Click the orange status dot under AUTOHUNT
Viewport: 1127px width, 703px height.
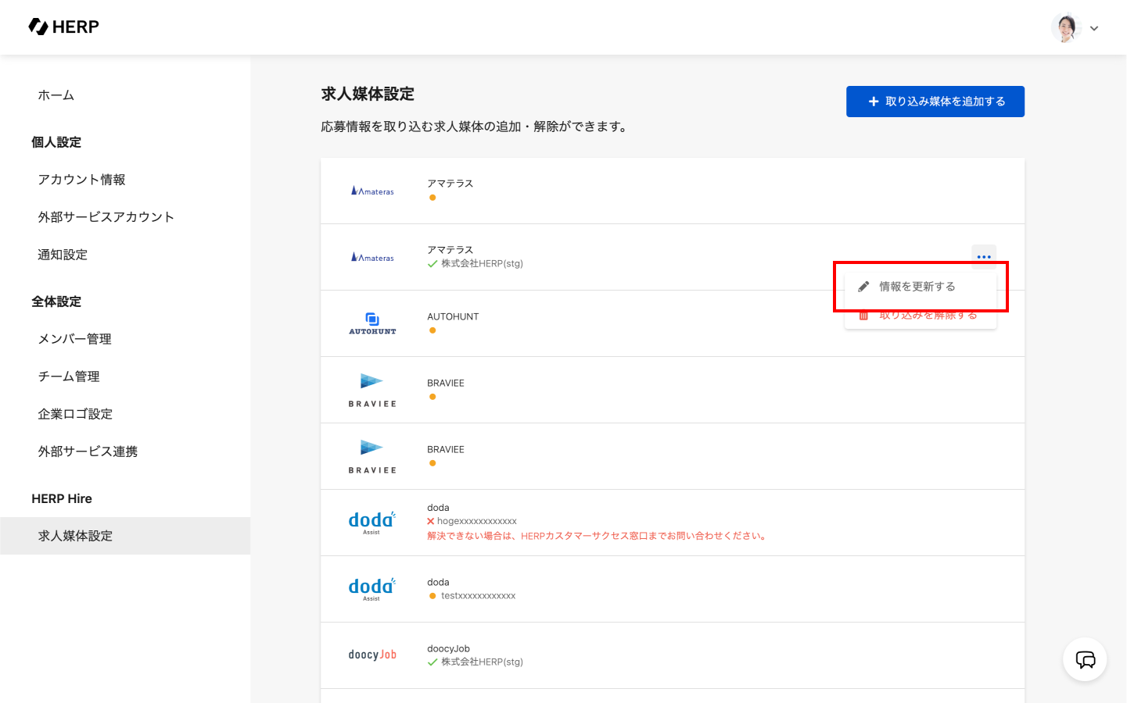pos(432,330)
